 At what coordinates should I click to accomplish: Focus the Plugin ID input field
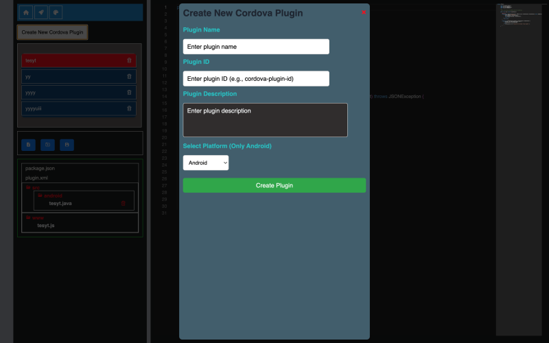point(256,79)
